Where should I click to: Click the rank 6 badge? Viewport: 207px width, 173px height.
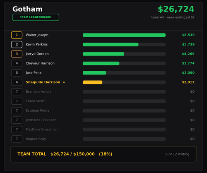coord(17,82)
